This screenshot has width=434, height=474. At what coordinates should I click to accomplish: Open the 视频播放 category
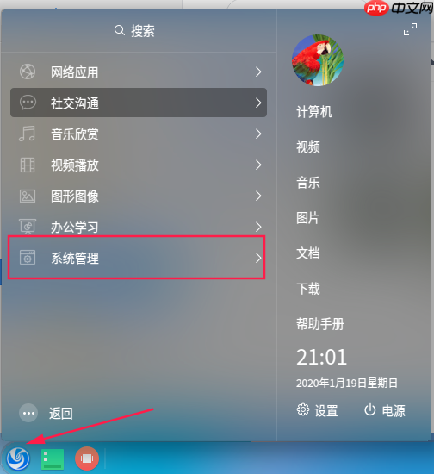[139, 165]
